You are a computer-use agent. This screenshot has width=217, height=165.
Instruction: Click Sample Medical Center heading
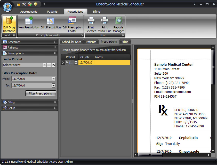click(x=174, y=64)
